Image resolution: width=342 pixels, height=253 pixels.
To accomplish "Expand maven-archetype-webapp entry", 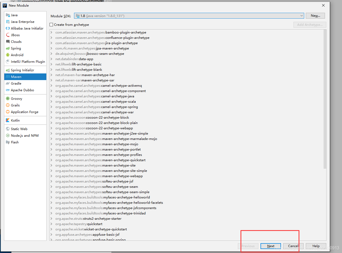I will click(x=51, y=176).
